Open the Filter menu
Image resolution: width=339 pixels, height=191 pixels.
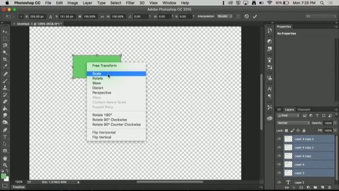point(130,3)
